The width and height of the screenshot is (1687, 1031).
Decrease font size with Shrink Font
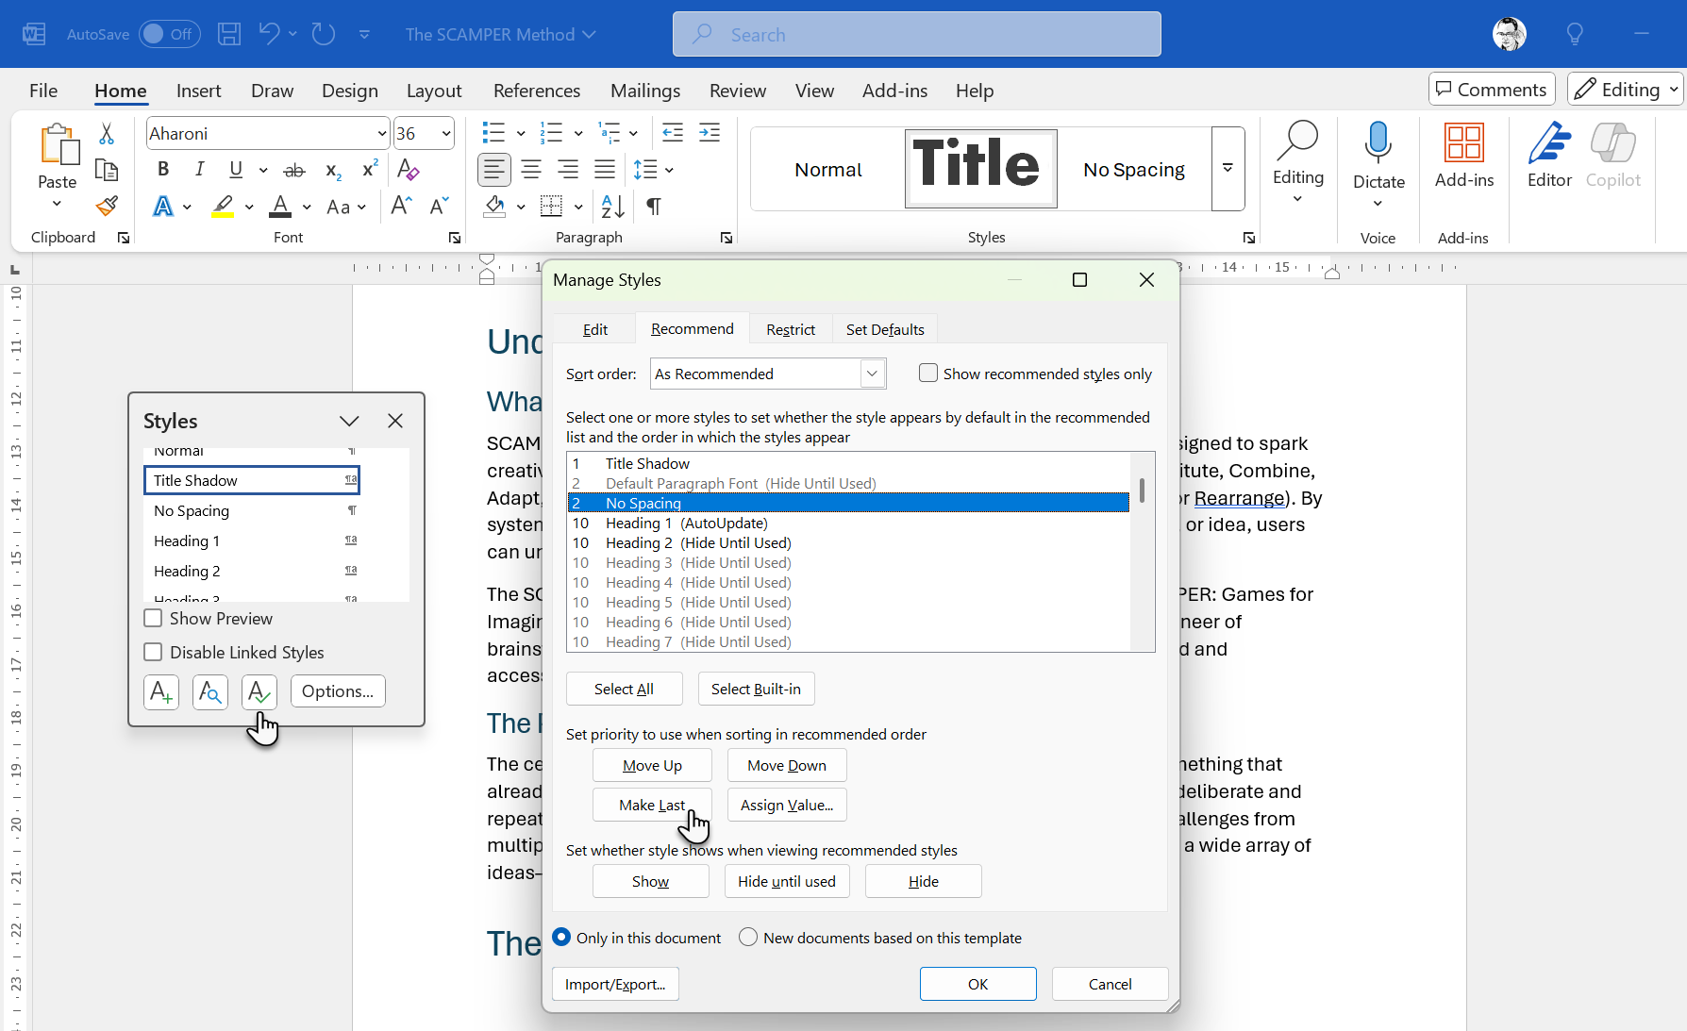click(x=439, y=206)
